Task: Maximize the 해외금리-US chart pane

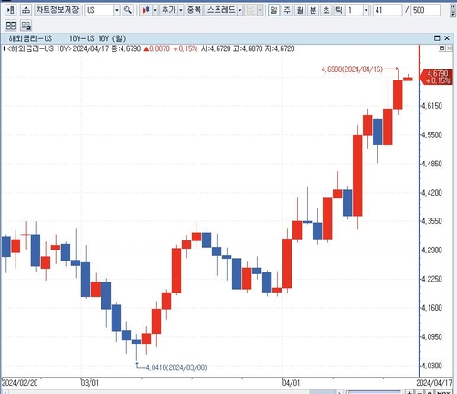Action: [437, 38]
